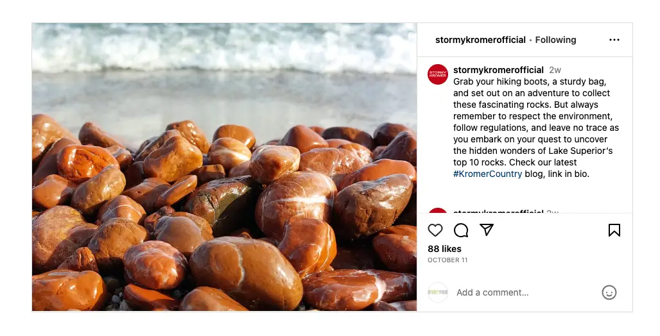Click the 2w timestamp beside caption username
The height and width of the screenshot is (336, 660).
tap(555, 70)
